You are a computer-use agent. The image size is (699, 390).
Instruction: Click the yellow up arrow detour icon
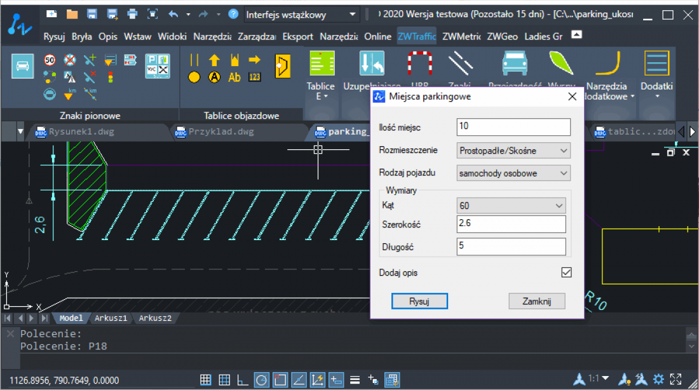214,60
